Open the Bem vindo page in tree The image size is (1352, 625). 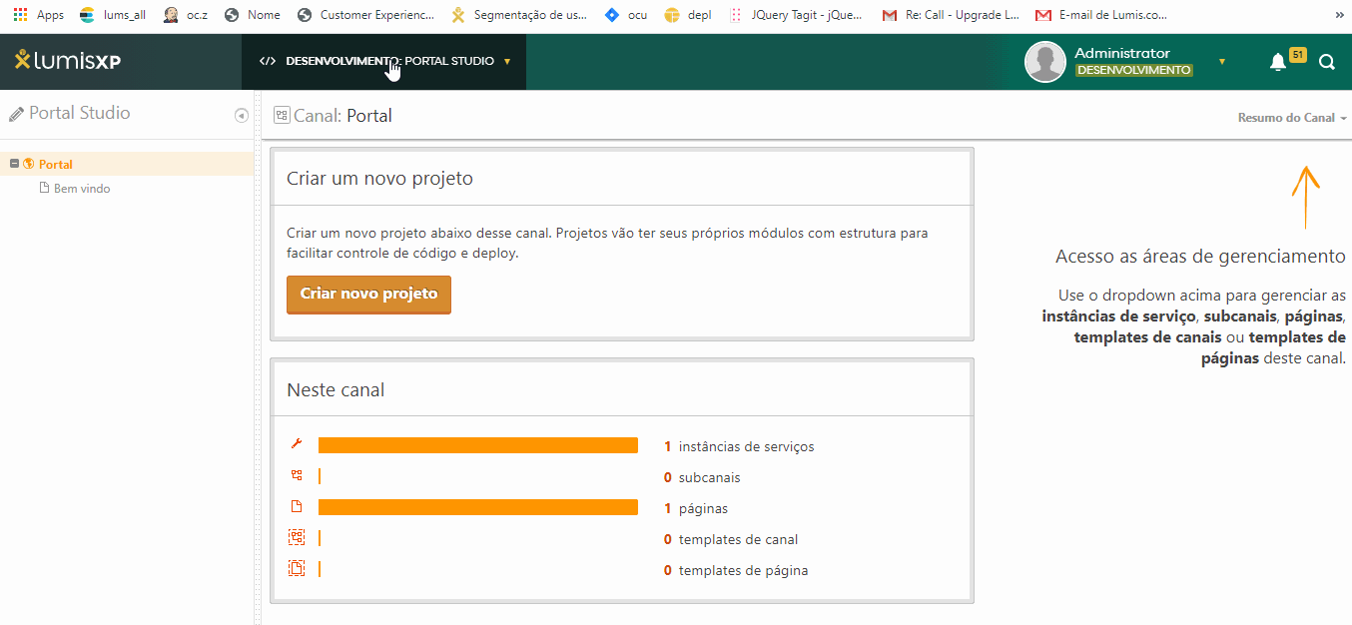[82, 188]
